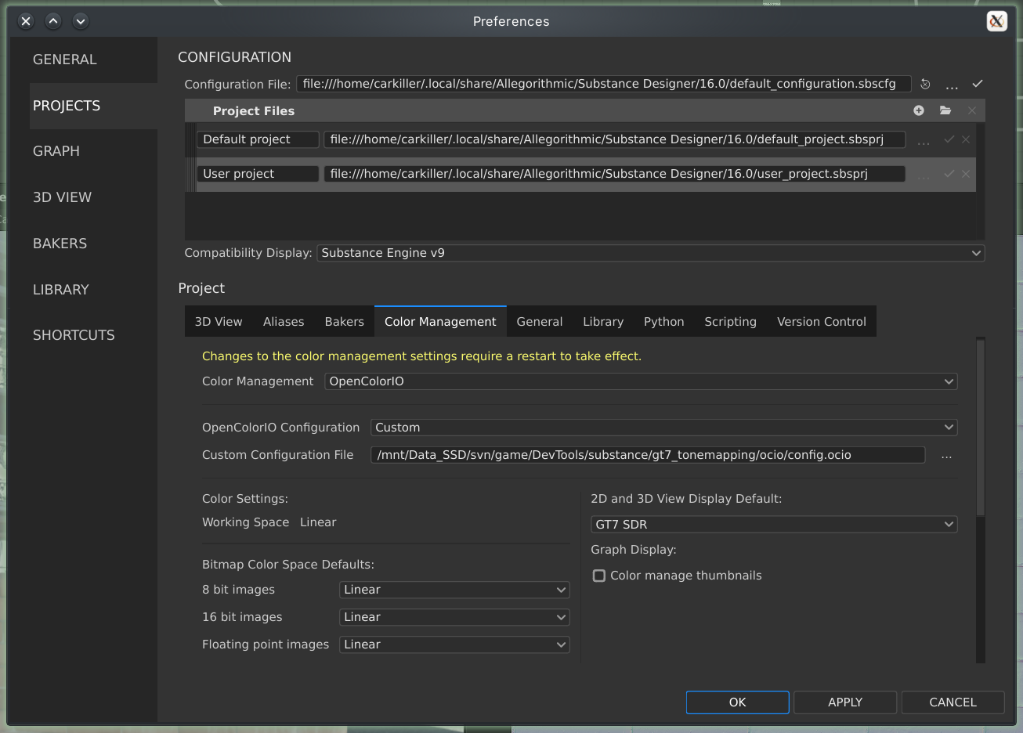Enable Color manage thumbnails checkbox
The width and height of the screenshot is (1023, 733).
599,576
